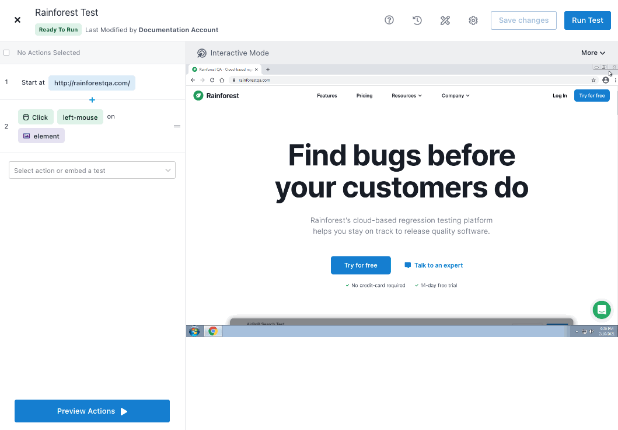This screenshot has width=618, height=430.
Task: Click the Rainforest logo
Action: pos(216,95)
